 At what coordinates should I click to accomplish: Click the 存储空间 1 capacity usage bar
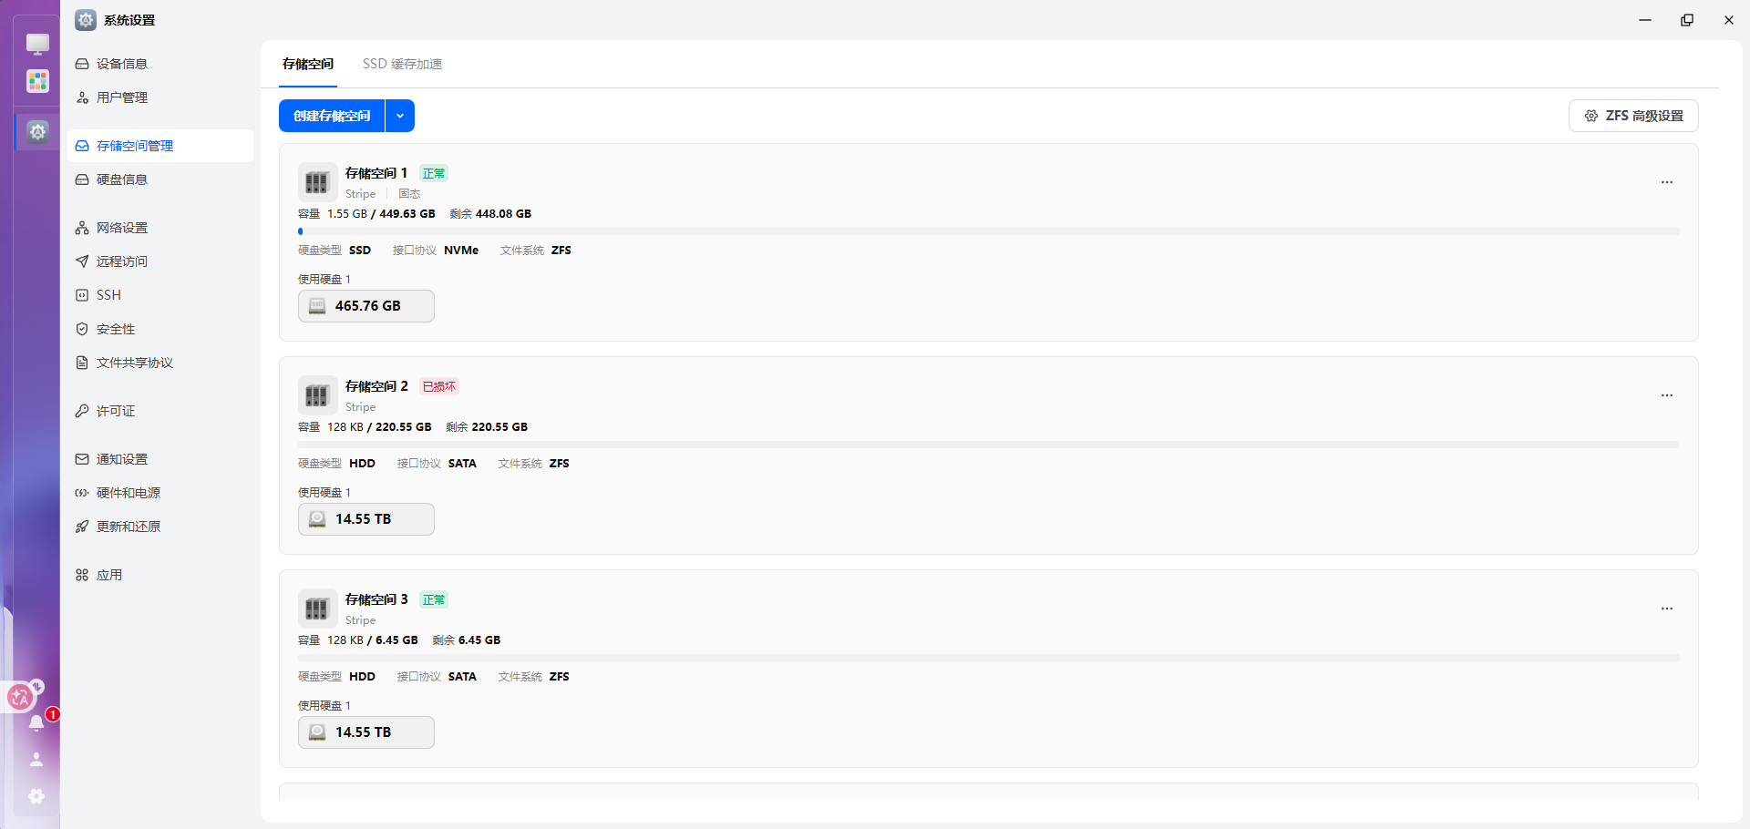coord(988,231)
